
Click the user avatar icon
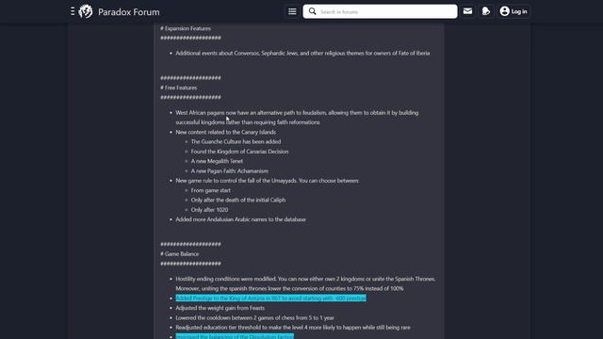(505, 11)
